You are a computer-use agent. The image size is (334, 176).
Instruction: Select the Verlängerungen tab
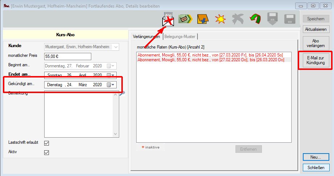point(146,36)
